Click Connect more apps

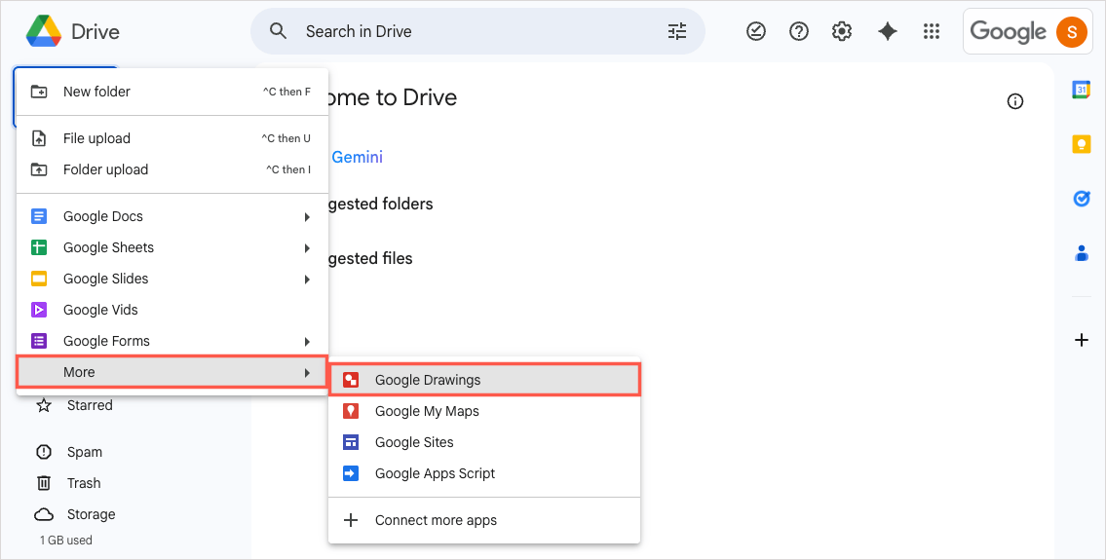(x=436, y=520)
